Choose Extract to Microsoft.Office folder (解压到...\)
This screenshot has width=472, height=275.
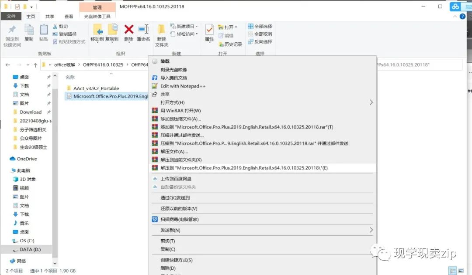click(x=262, y=168)
